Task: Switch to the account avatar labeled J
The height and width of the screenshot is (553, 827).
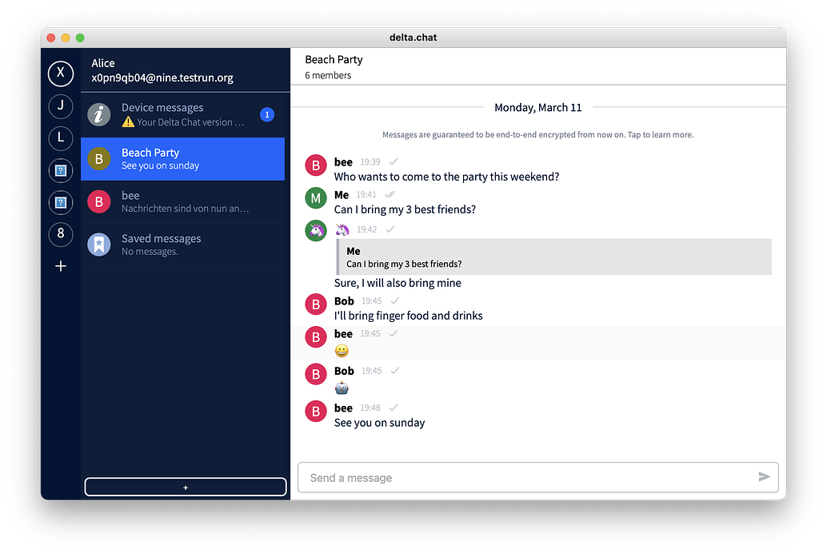Action: [61, 105]
